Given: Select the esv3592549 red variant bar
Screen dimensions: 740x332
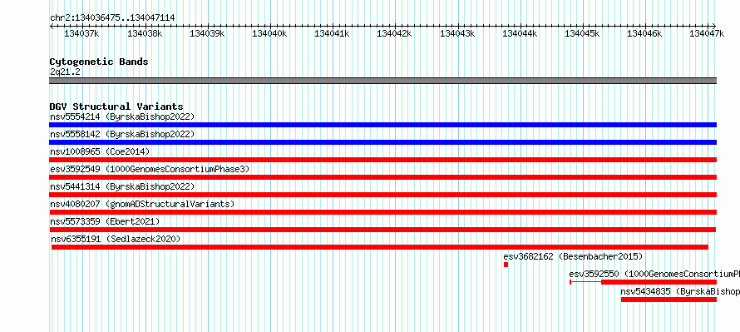Looking at the screenshot, I should pyautogui.click(x=382, y=177).
